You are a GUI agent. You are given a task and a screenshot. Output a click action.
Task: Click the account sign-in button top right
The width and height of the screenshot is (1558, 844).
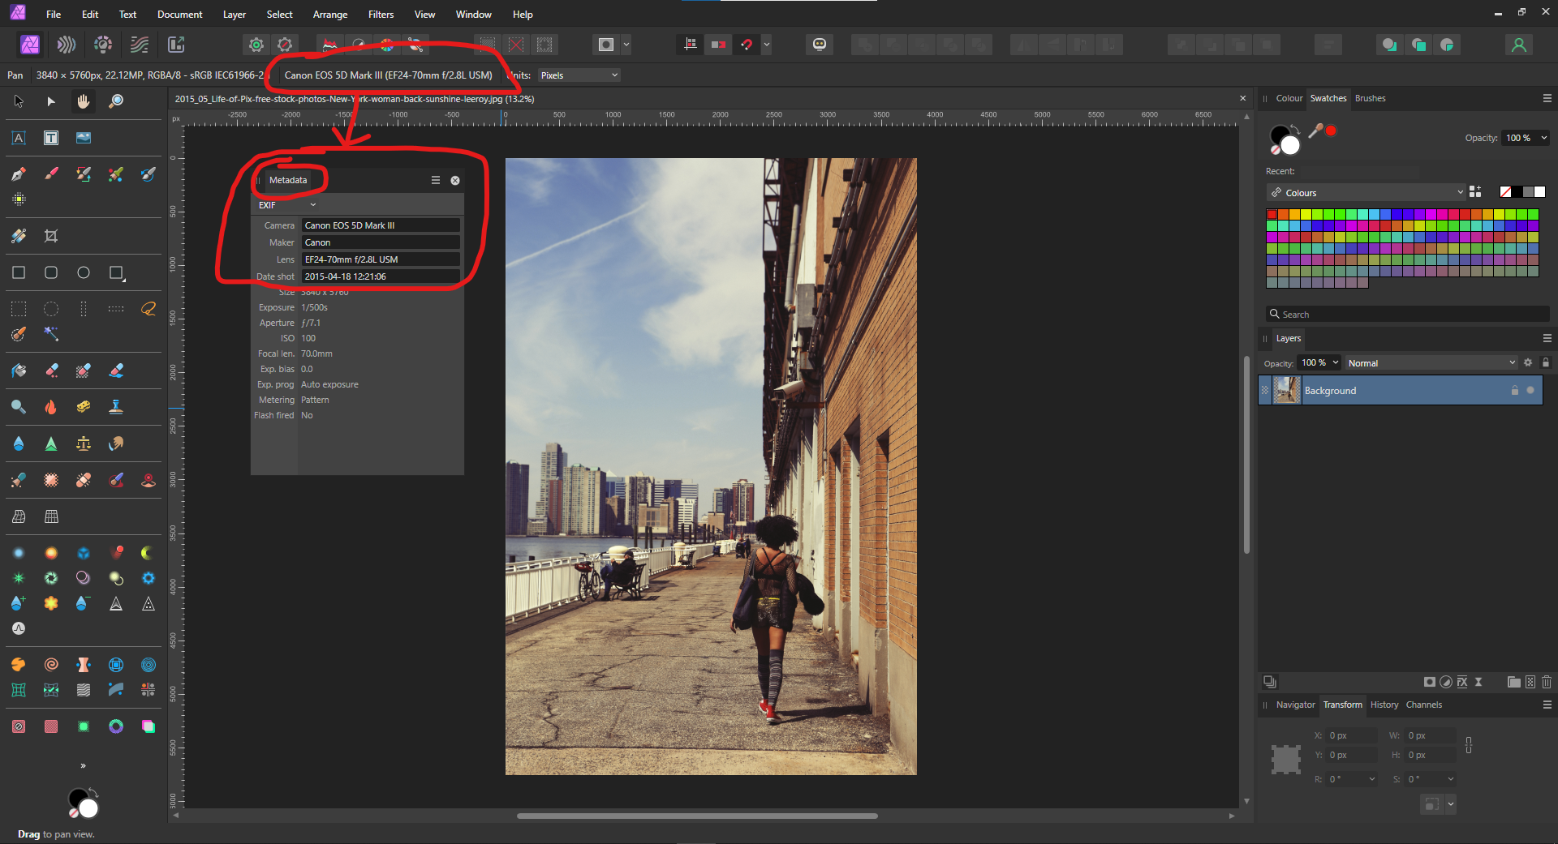point(1518,45)
